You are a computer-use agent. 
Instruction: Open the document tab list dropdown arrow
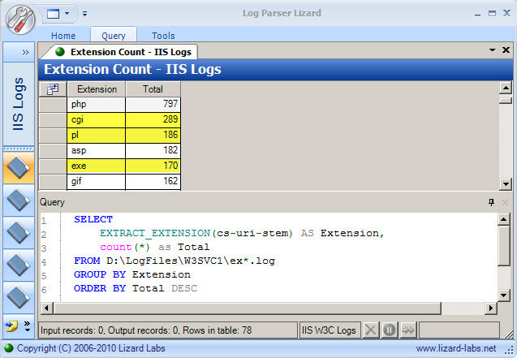493,50
